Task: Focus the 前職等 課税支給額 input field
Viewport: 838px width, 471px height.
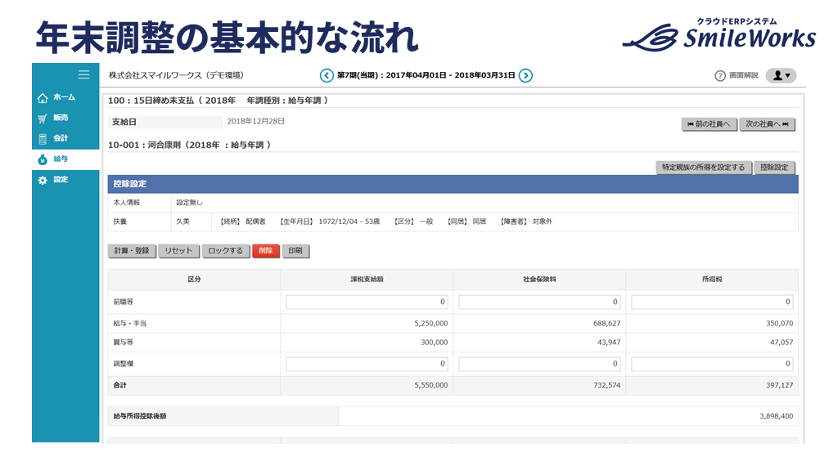Action: coord(366,302)
